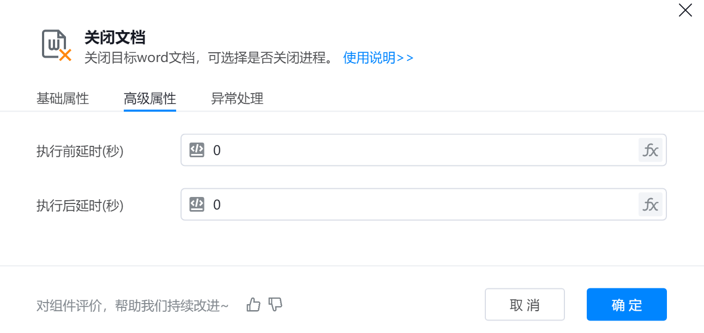Image resolution: width=704 pixels, height=333 pixels.
Task: Click the 执行前延时(秒) label
Action: (x=80, y=151)
